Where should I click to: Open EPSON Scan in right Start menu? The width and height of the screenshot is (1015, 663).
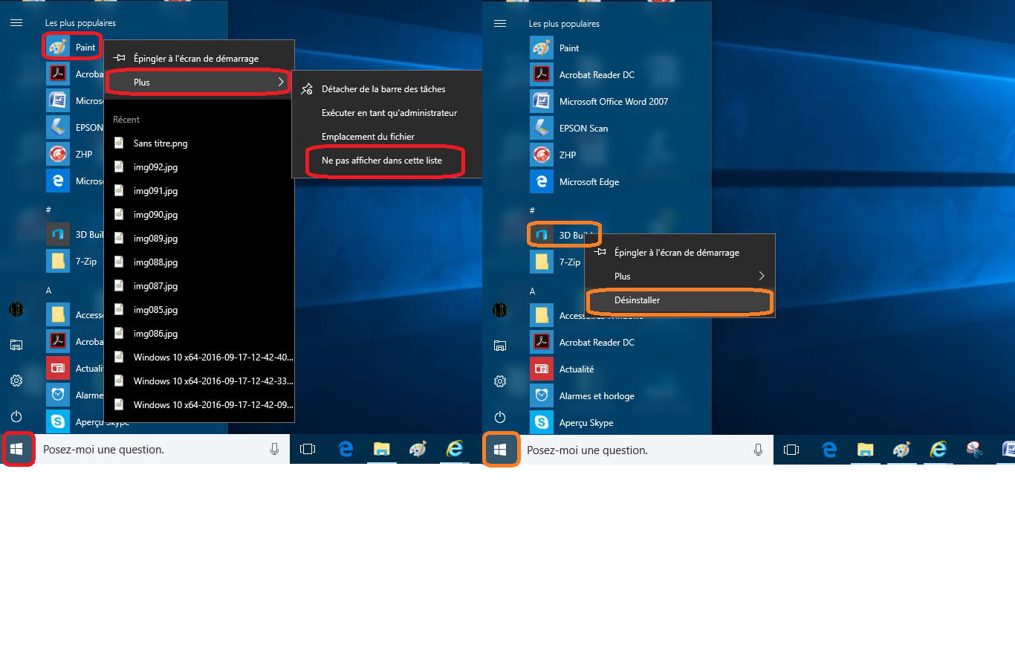click(x=569, y=128)
